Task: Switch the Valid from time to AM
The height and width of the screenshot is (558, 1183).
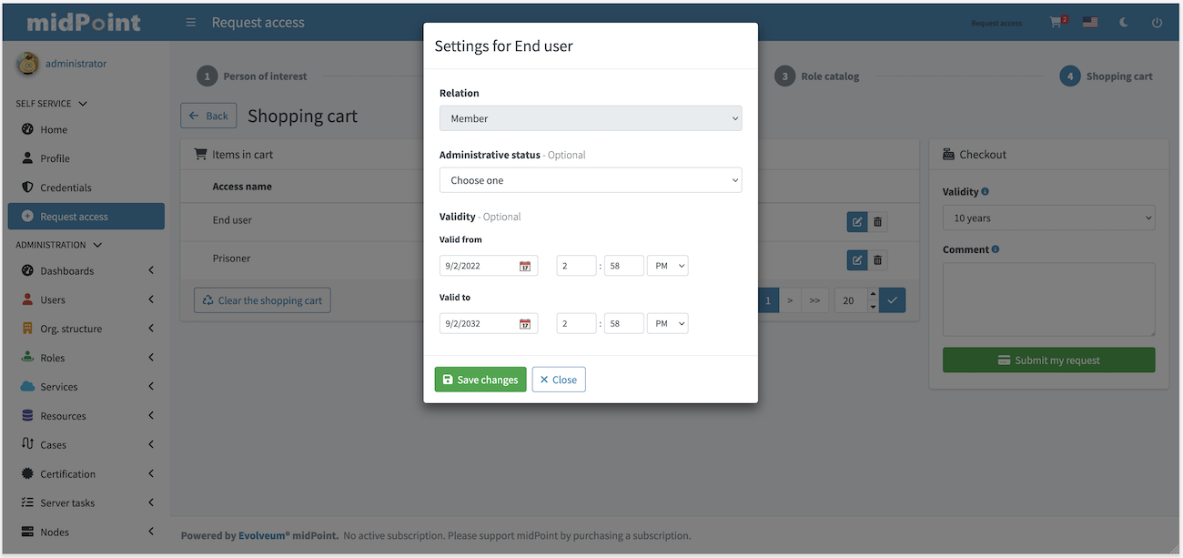Action: (667, 265)
